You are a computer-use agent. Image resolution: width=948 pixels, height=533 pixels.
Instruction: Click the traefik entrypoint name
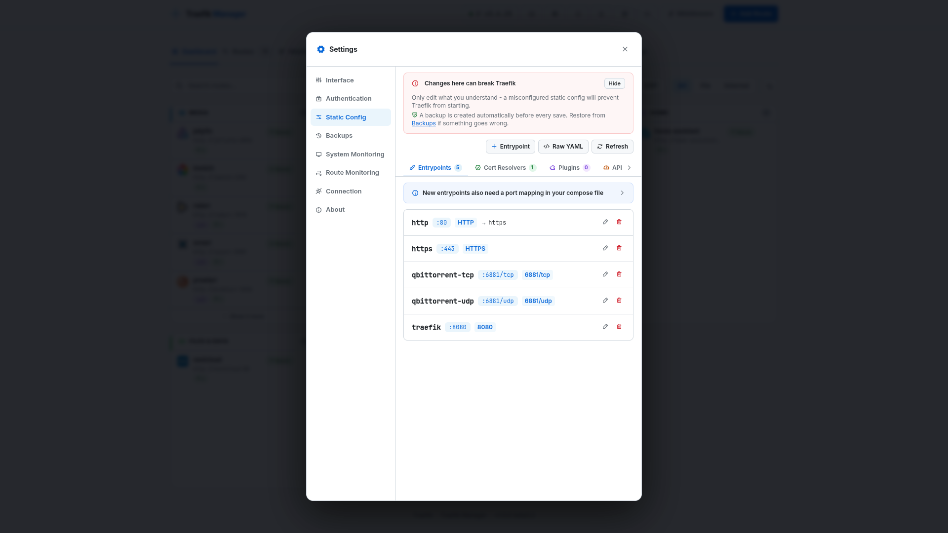click(x=426, y=327)
